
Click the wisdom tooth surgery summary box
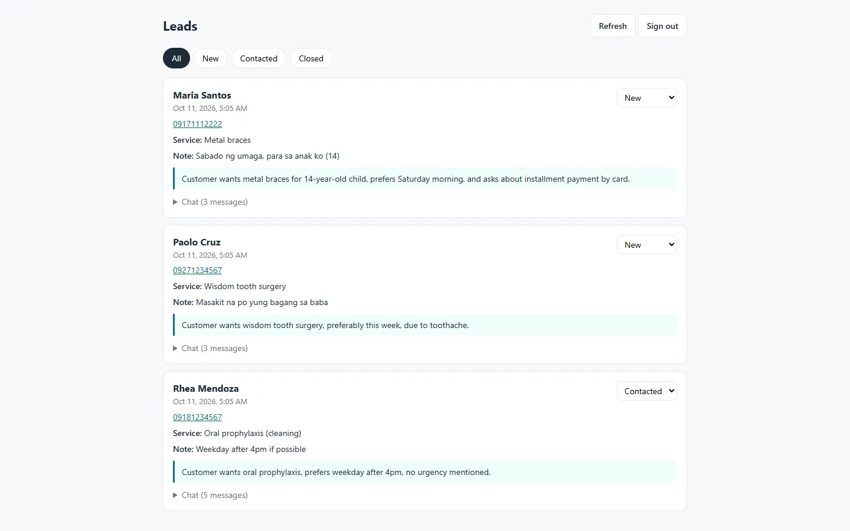425,325
